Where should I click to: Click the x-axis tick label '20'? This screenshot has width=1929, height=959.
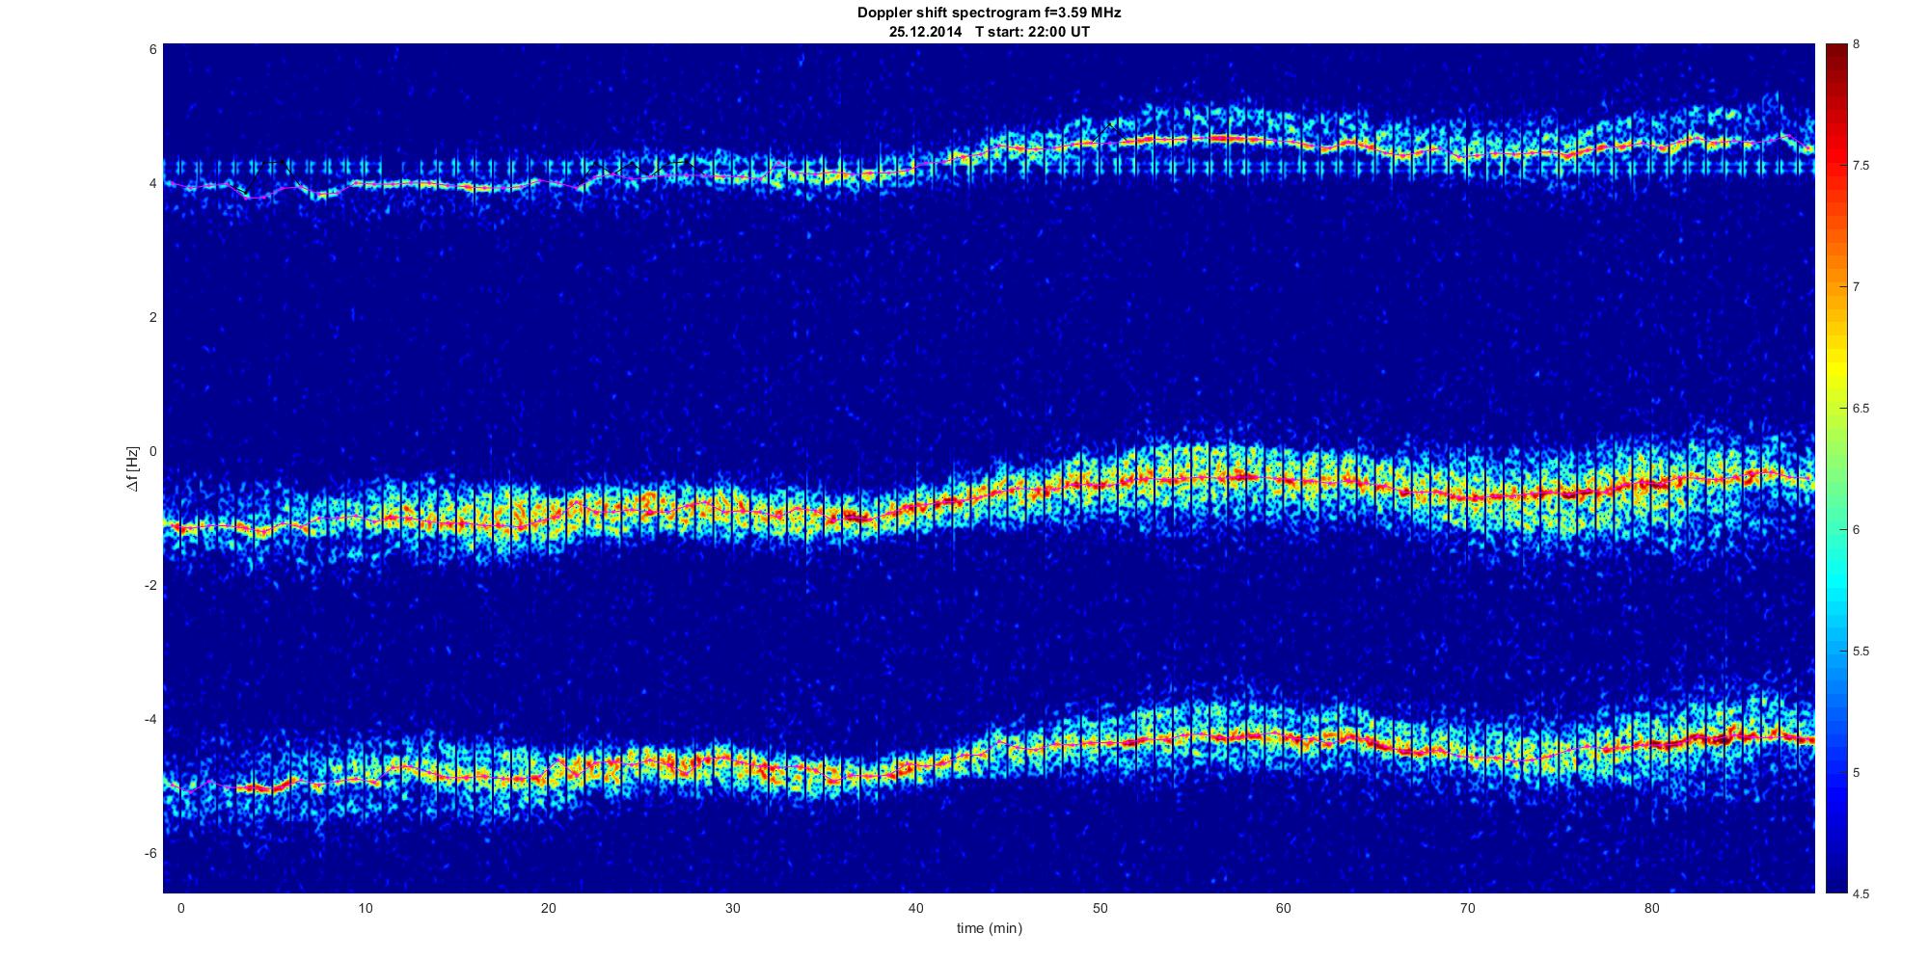(x=548, y=908)
